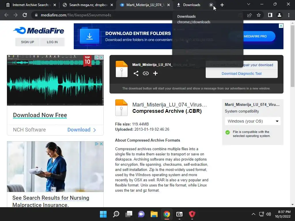
Task: Click the copy link icon for the file
Action: pyautogui.click(x=145, y=73)
